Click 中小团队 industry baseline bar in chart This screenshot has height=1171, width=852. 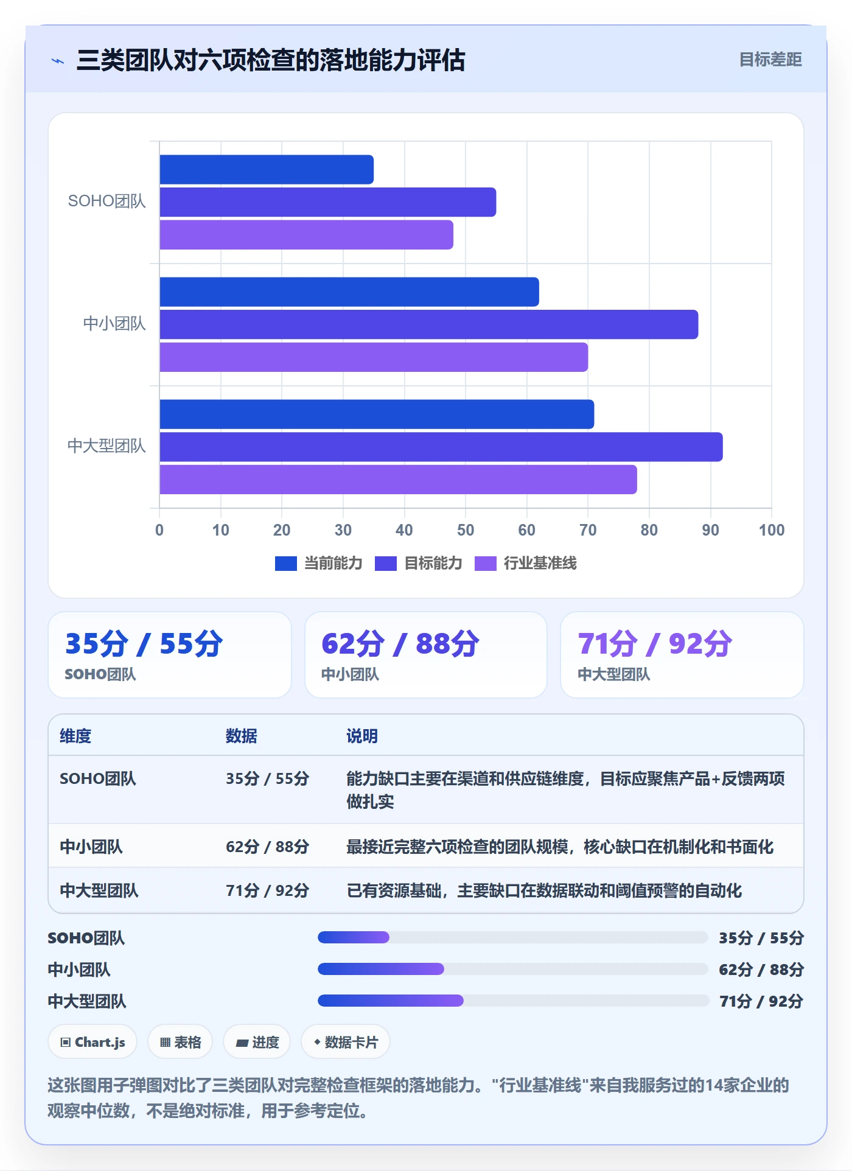click(374, 357)
